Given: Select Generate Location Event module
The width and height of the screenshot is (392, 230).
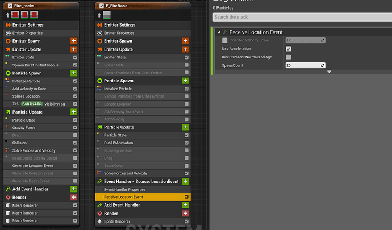Looking at the screenshot, I should pos(41,166).
